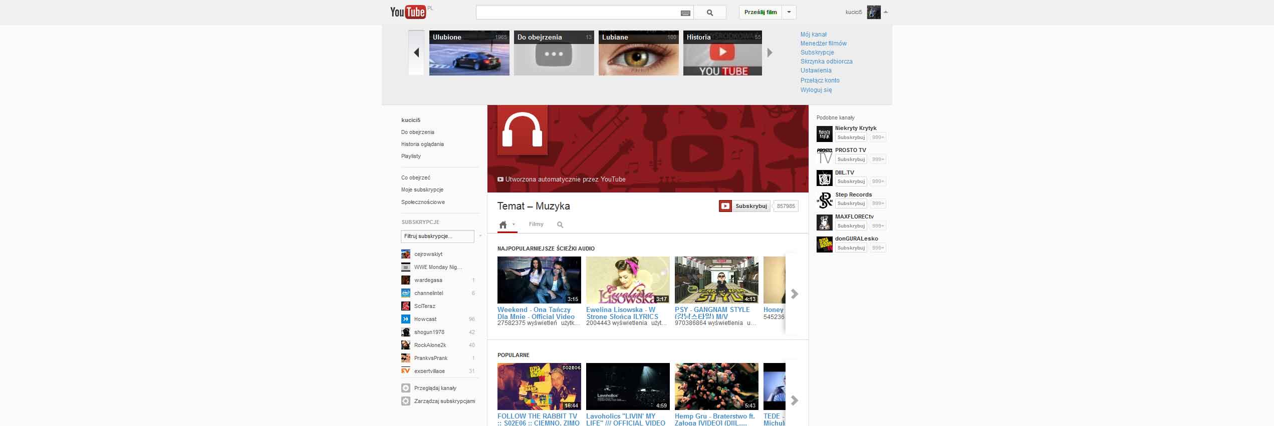Open the Ulubione playlist thumbnail
The height and width of the screenshot is (426, 1274).
pos(469,53)
